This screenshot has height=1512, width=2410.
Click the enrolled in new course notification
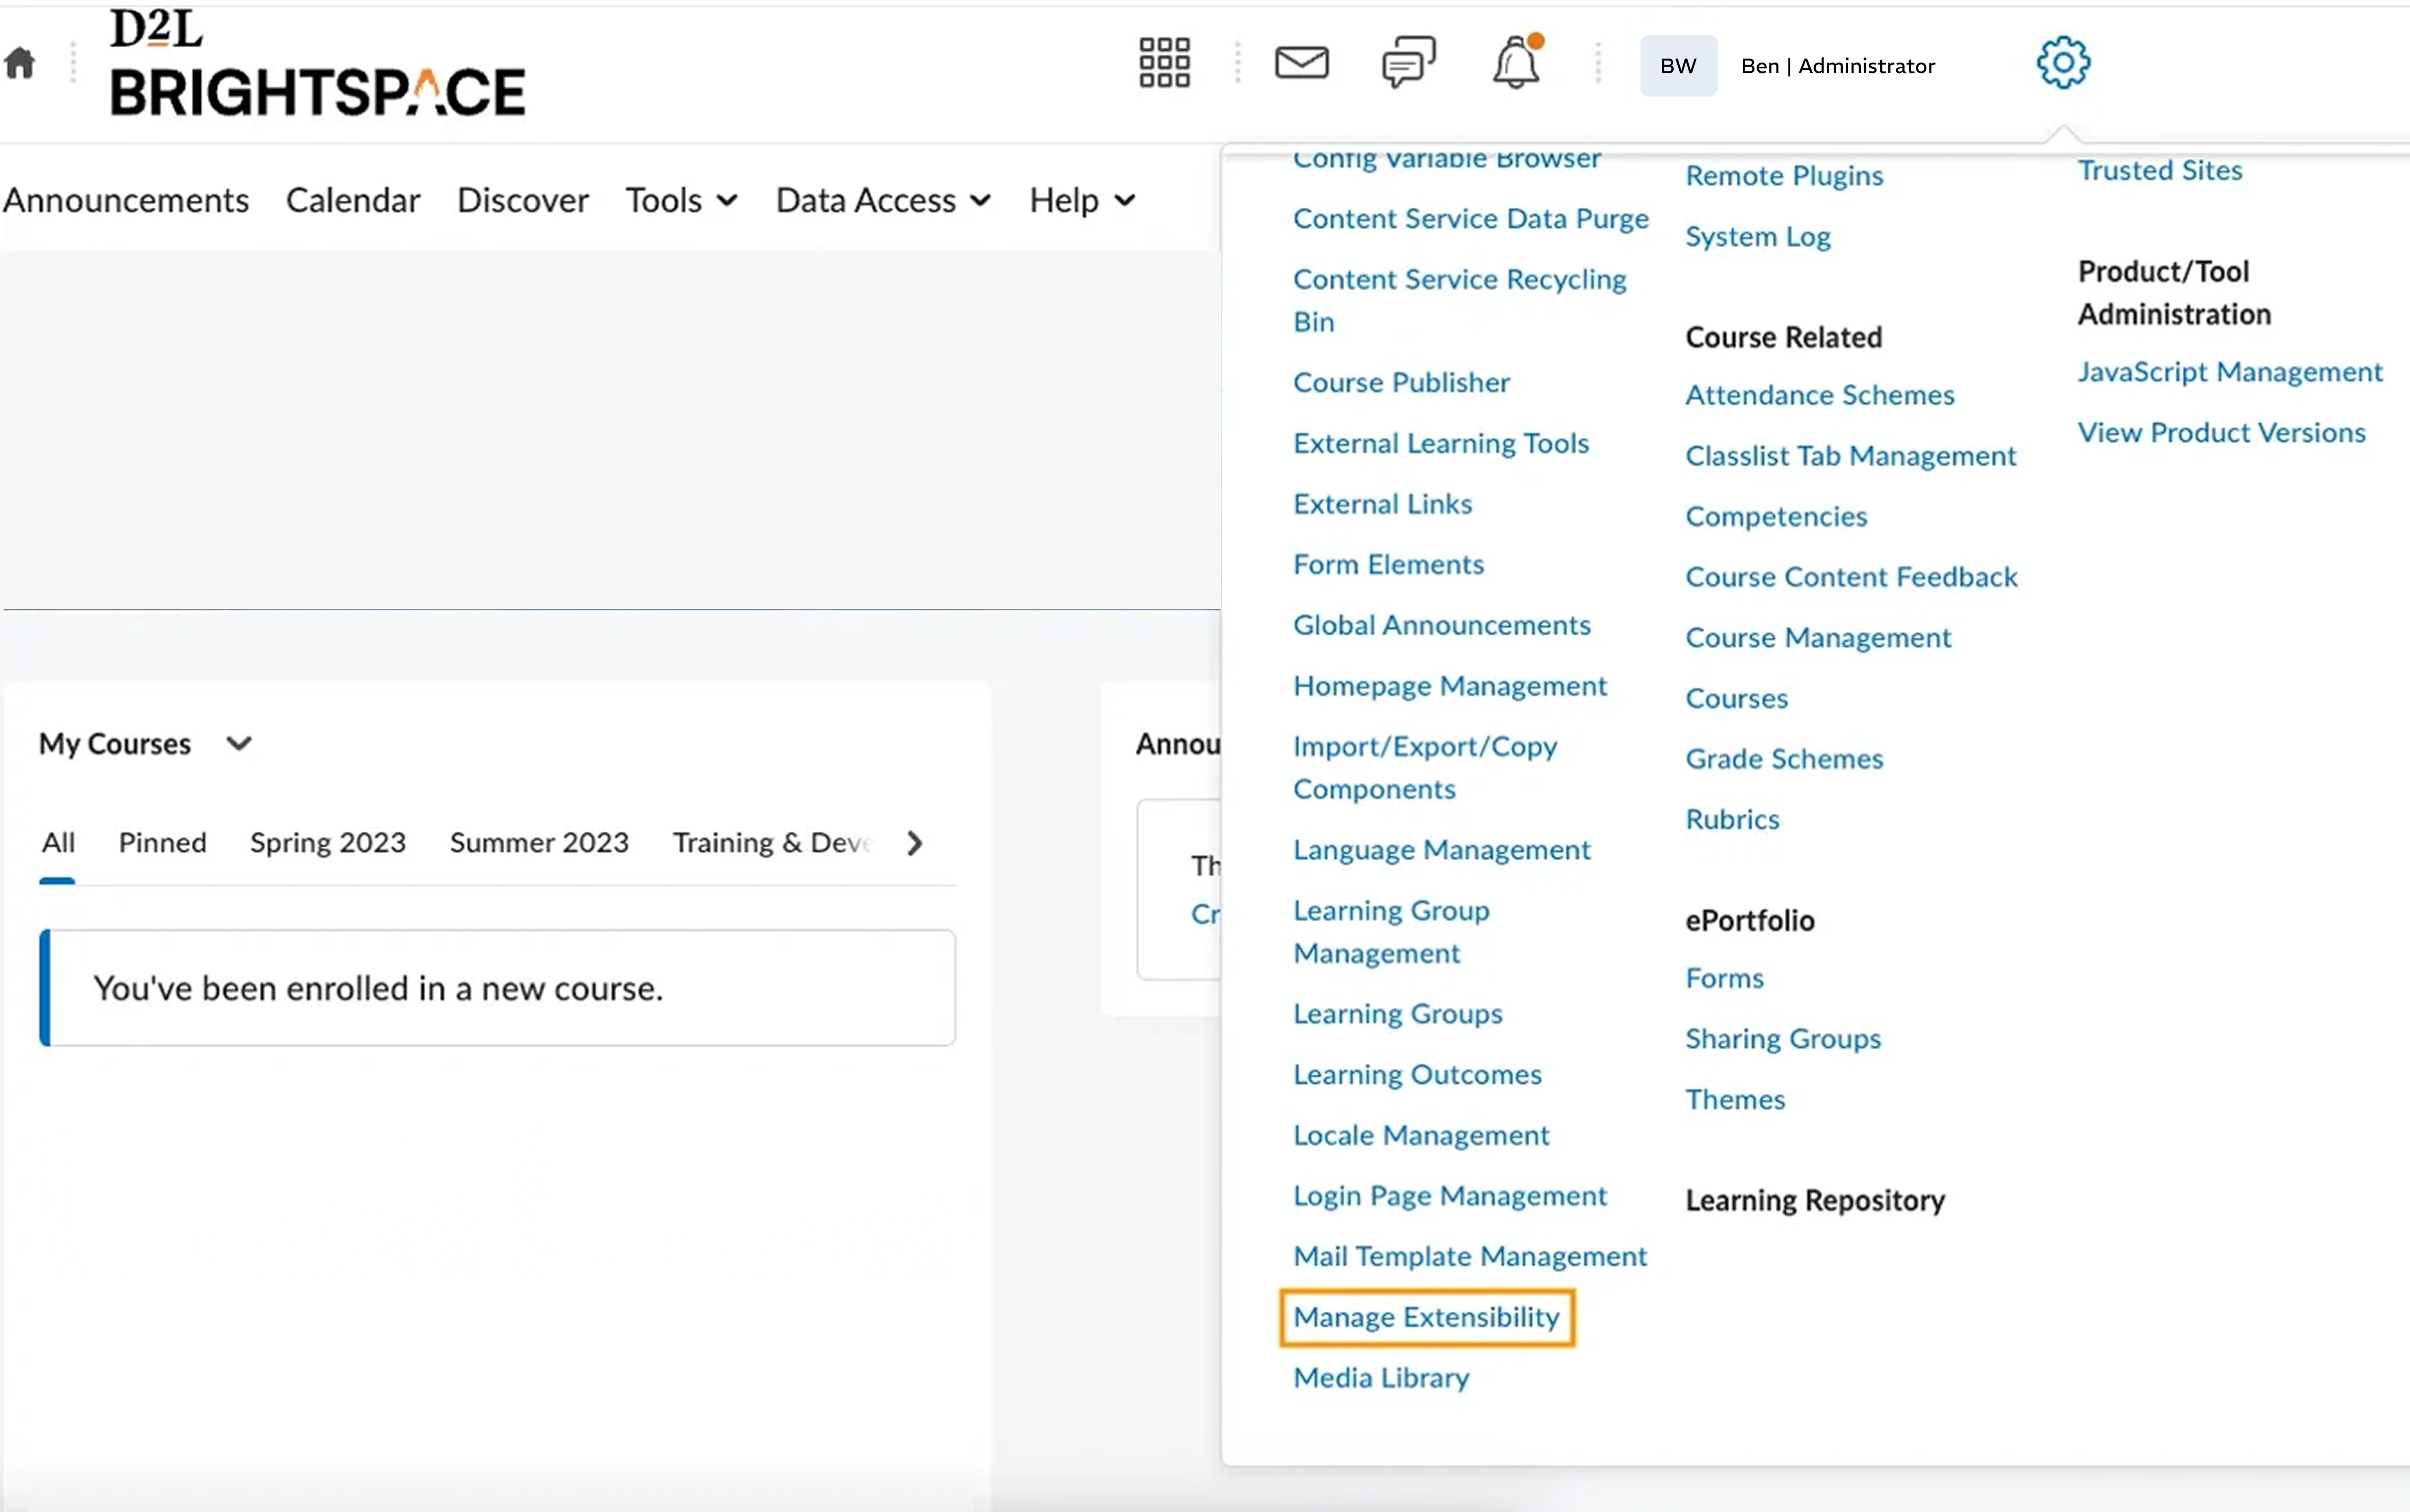[x=497, y=988]
